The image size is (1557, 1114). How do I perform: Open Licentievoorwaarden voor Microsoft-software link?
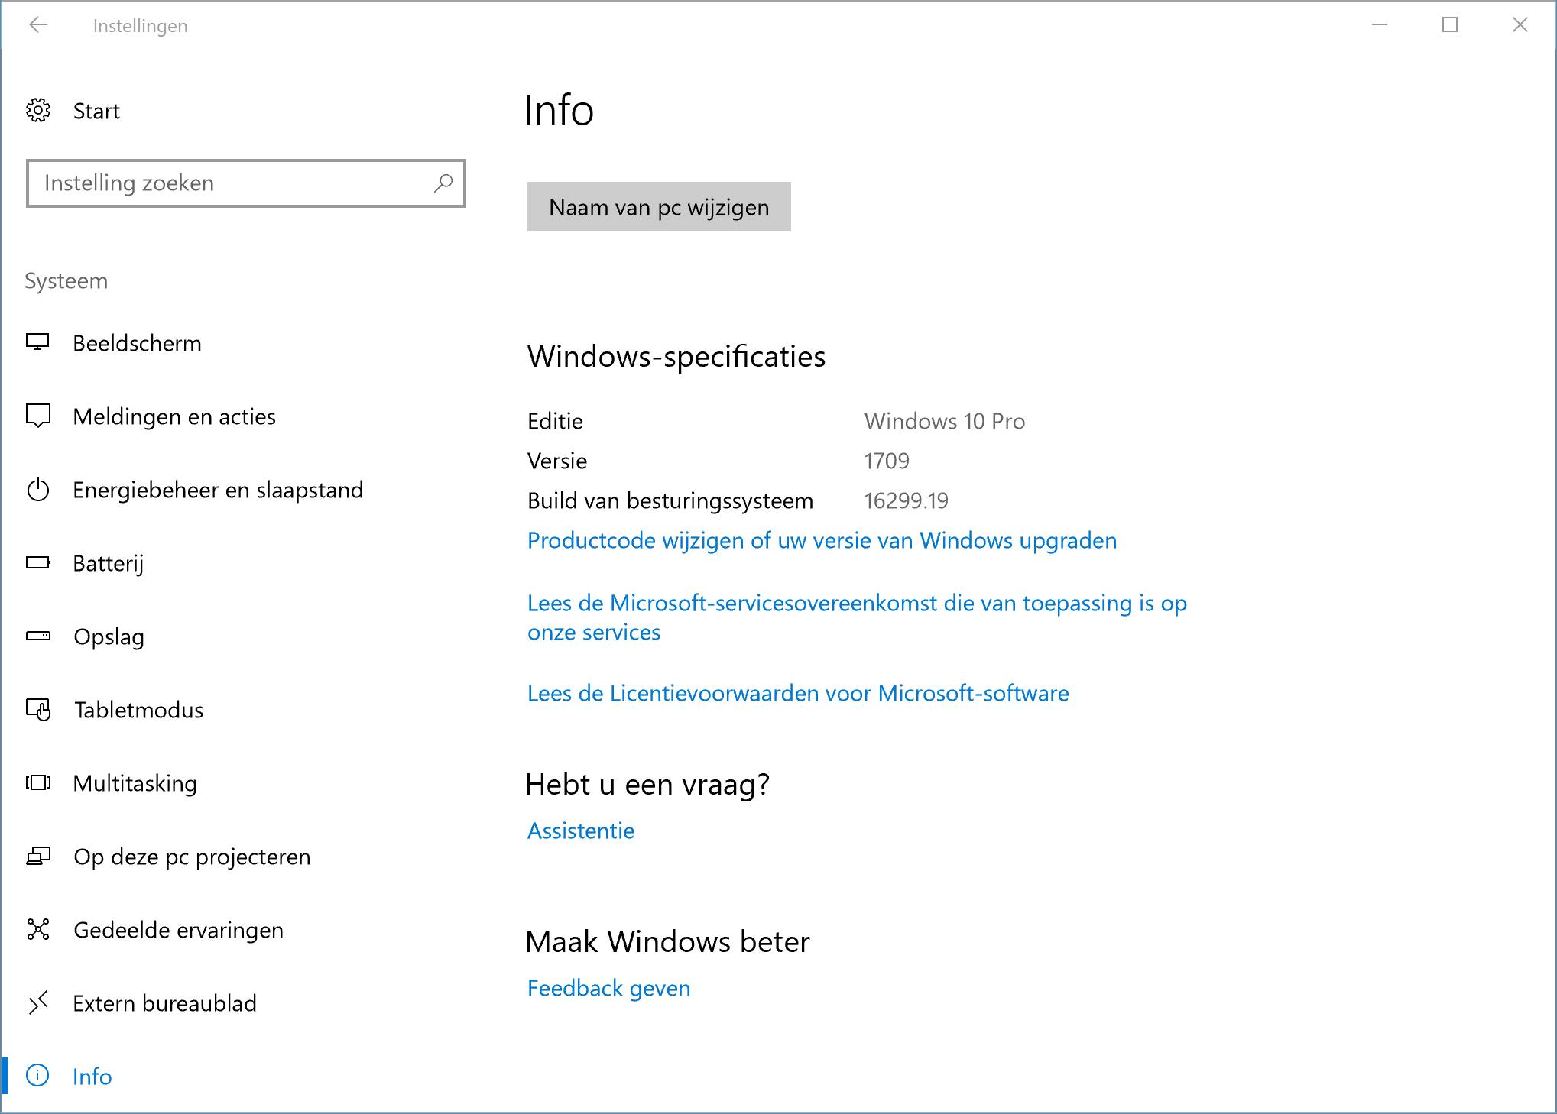pos(798,694)
